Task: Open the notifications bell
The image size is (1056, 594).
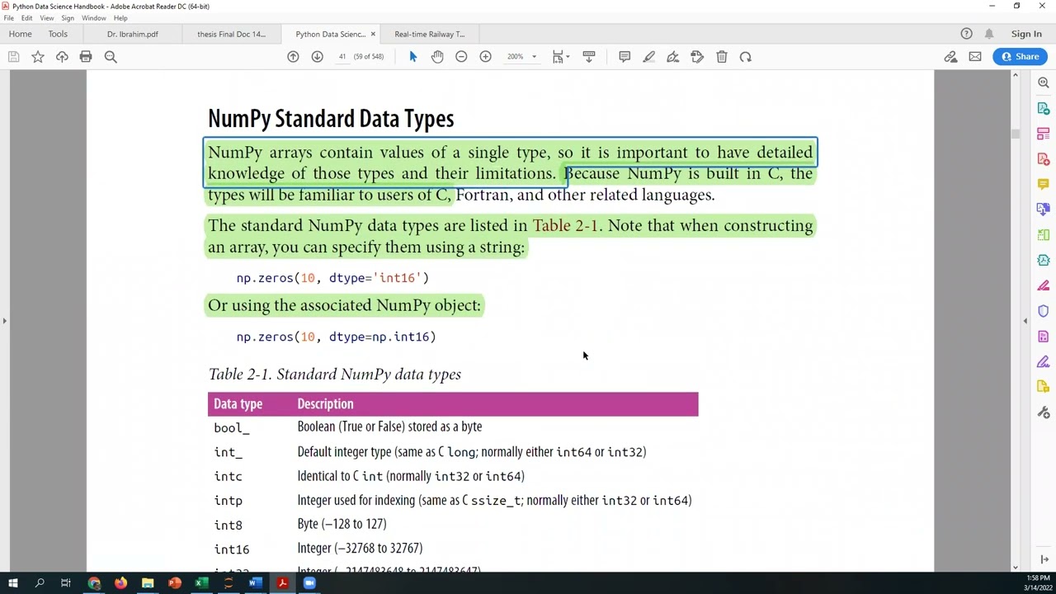Action: 989,34
